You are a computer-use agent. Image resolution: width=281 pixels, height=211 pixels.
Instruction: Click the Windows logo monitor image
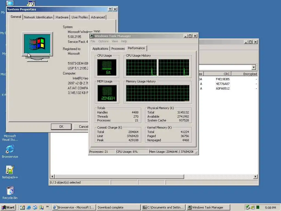[37, 47]
